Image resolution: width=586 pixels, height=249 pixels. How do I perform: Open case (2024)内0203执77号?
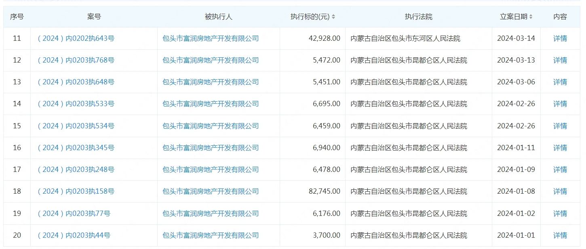pyautogui.click(x=74, y=213)
